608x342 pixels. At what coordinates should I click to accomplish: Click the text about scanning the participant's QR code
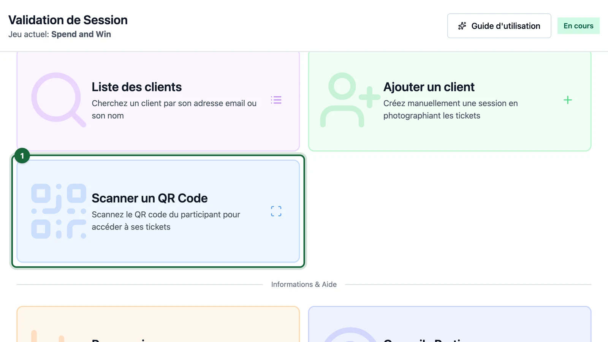166,221
